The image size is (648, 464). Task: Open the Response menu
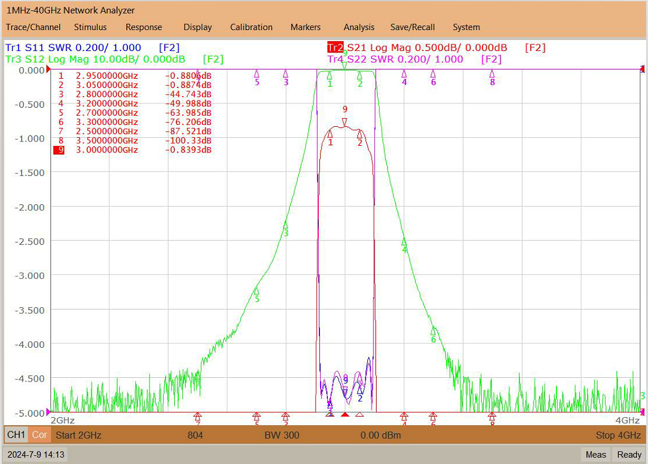tap(144, 27)
